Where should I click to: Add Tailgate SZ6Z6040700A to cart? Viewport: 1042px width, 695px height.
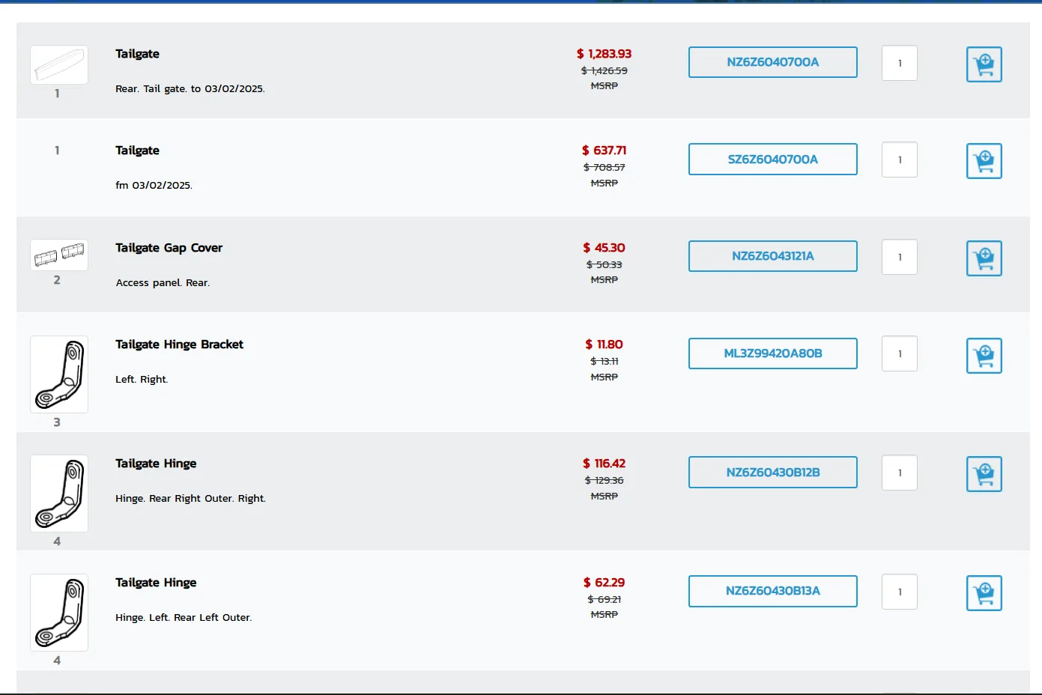click(984, 161)
